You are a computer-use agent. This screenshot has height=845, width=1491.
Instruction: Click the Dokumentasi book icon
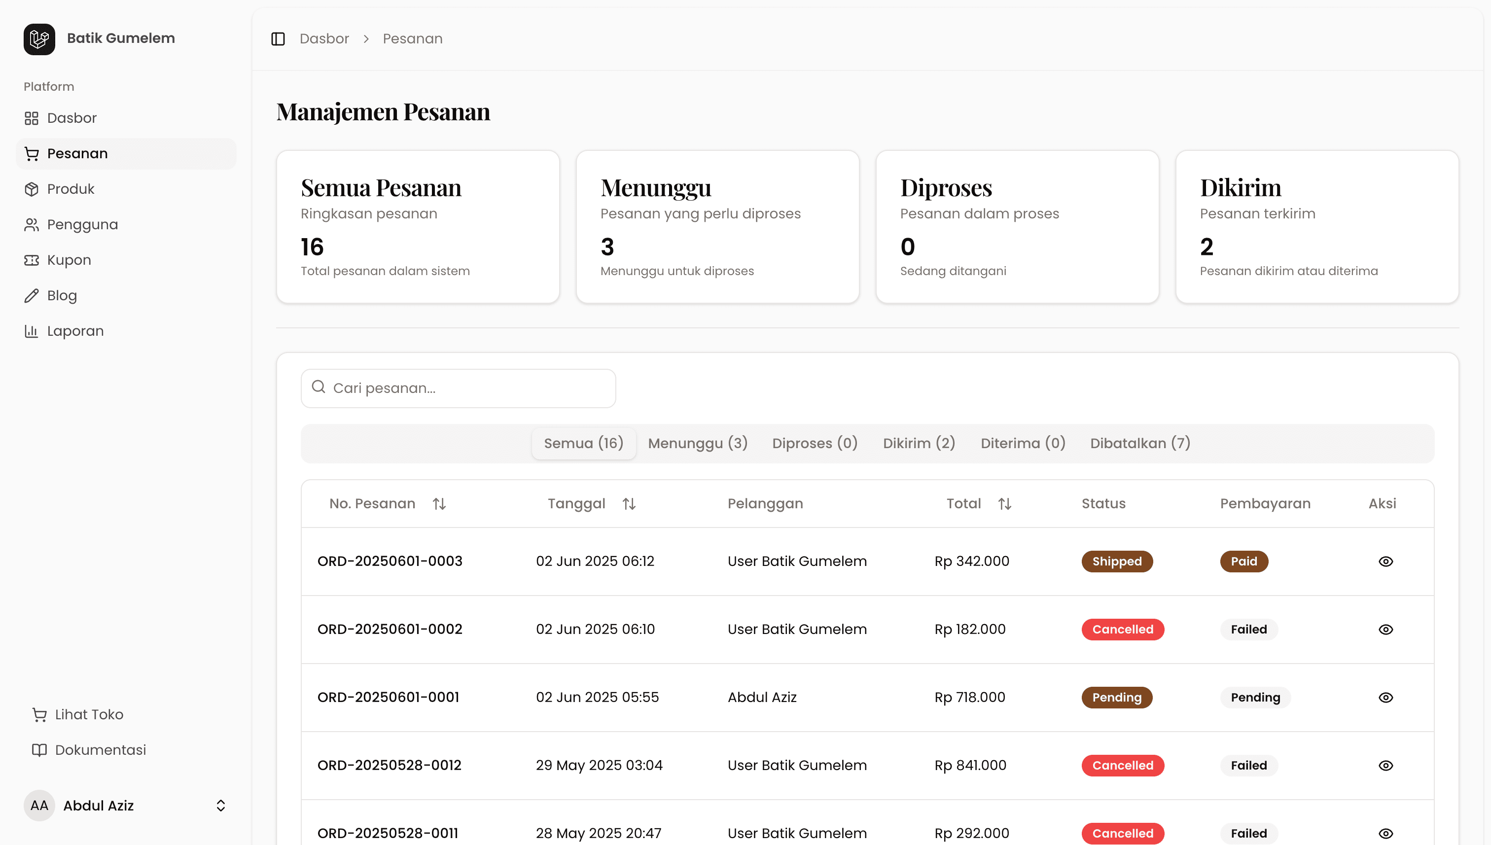tap(39, 750)
